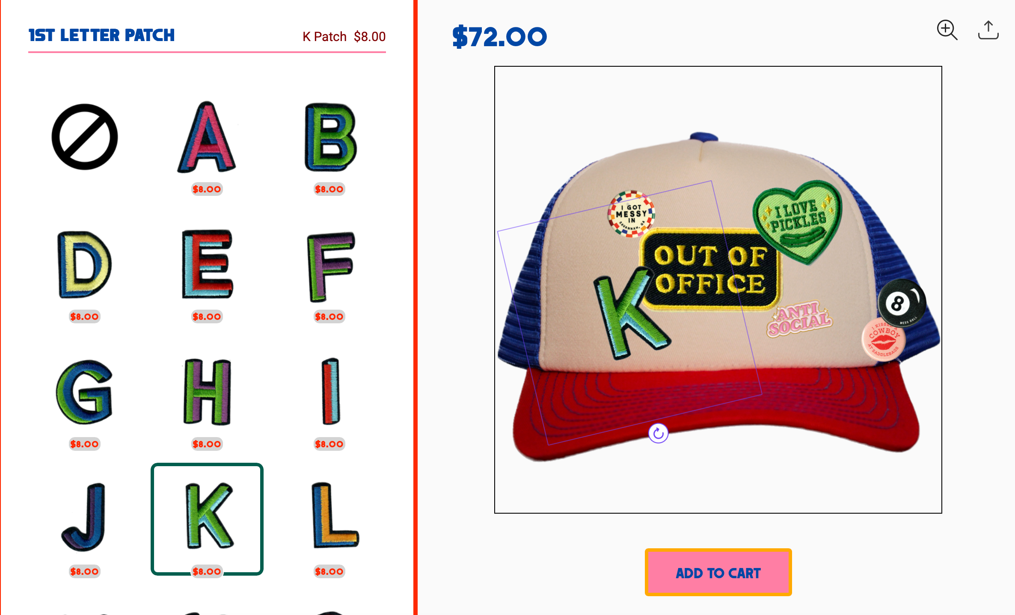Image resolution: width=1015 pixels, height=615 pixels.
Task: Click the share upload icon
Action: pyautogui.click(x=988, y=30)
